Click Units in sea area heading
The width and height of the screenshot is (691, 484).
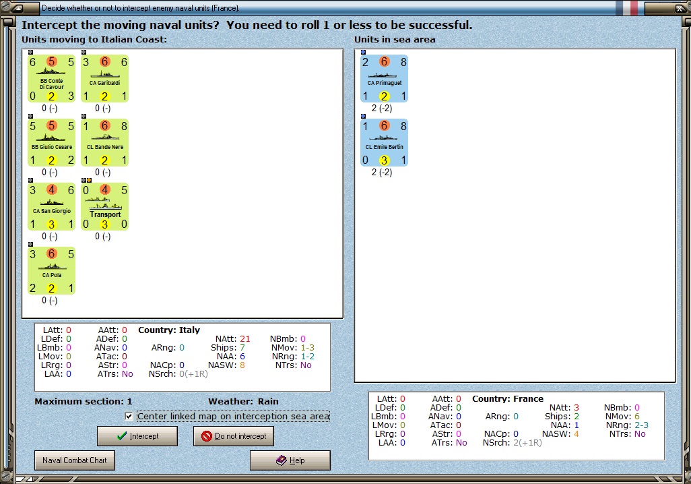[395, 39]
